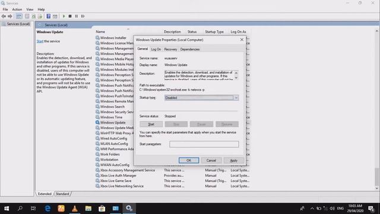This screenshot has height=214, width=380.
Task: Select the WWAN AutoConfig service row
Action: click(x=115, y=165)
